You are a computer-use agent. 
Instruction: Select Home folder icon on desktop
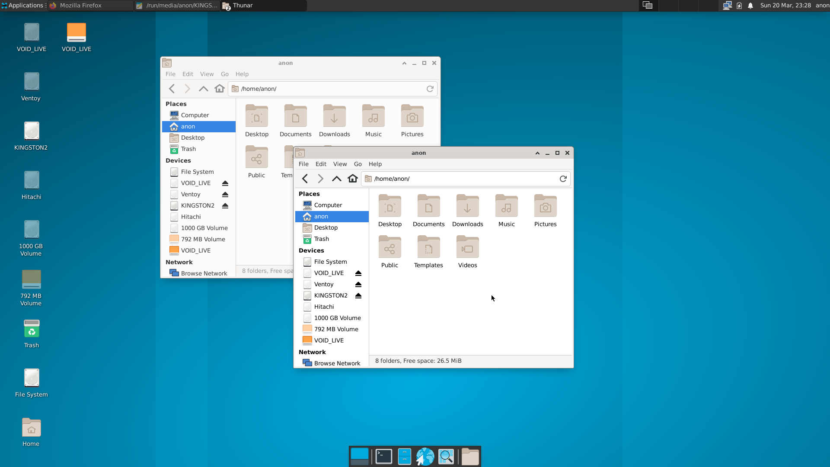[31, 432]
